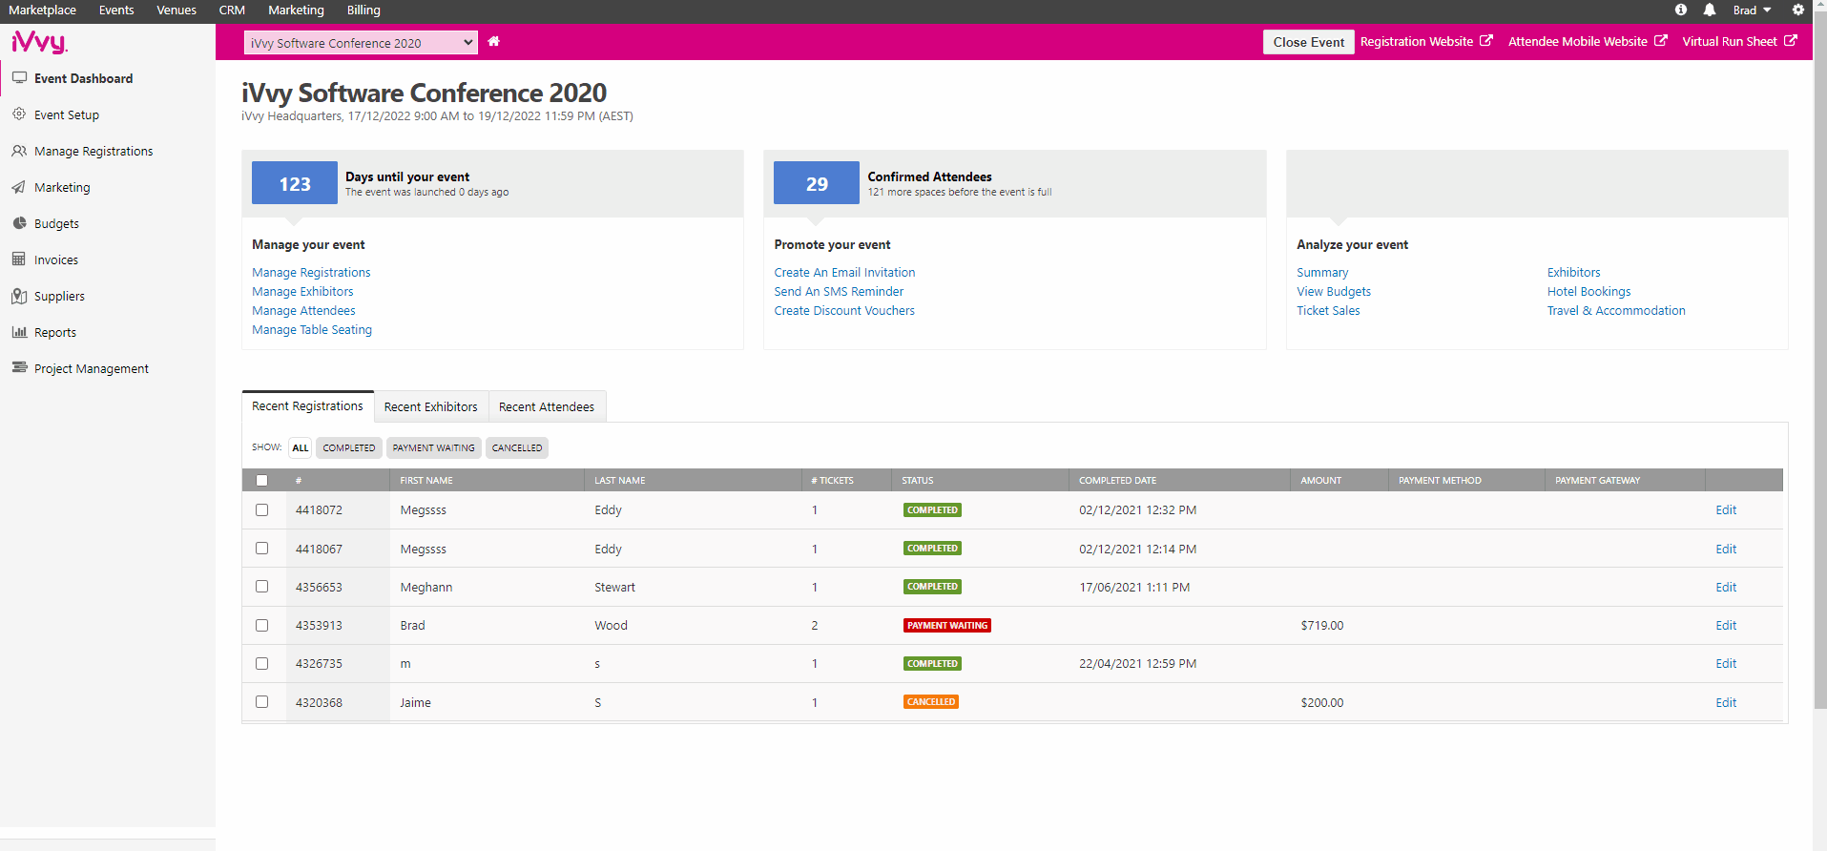Click Create An Email Invitation link
The height and width of the screenshot is (851, 1827).
[844, 273]
